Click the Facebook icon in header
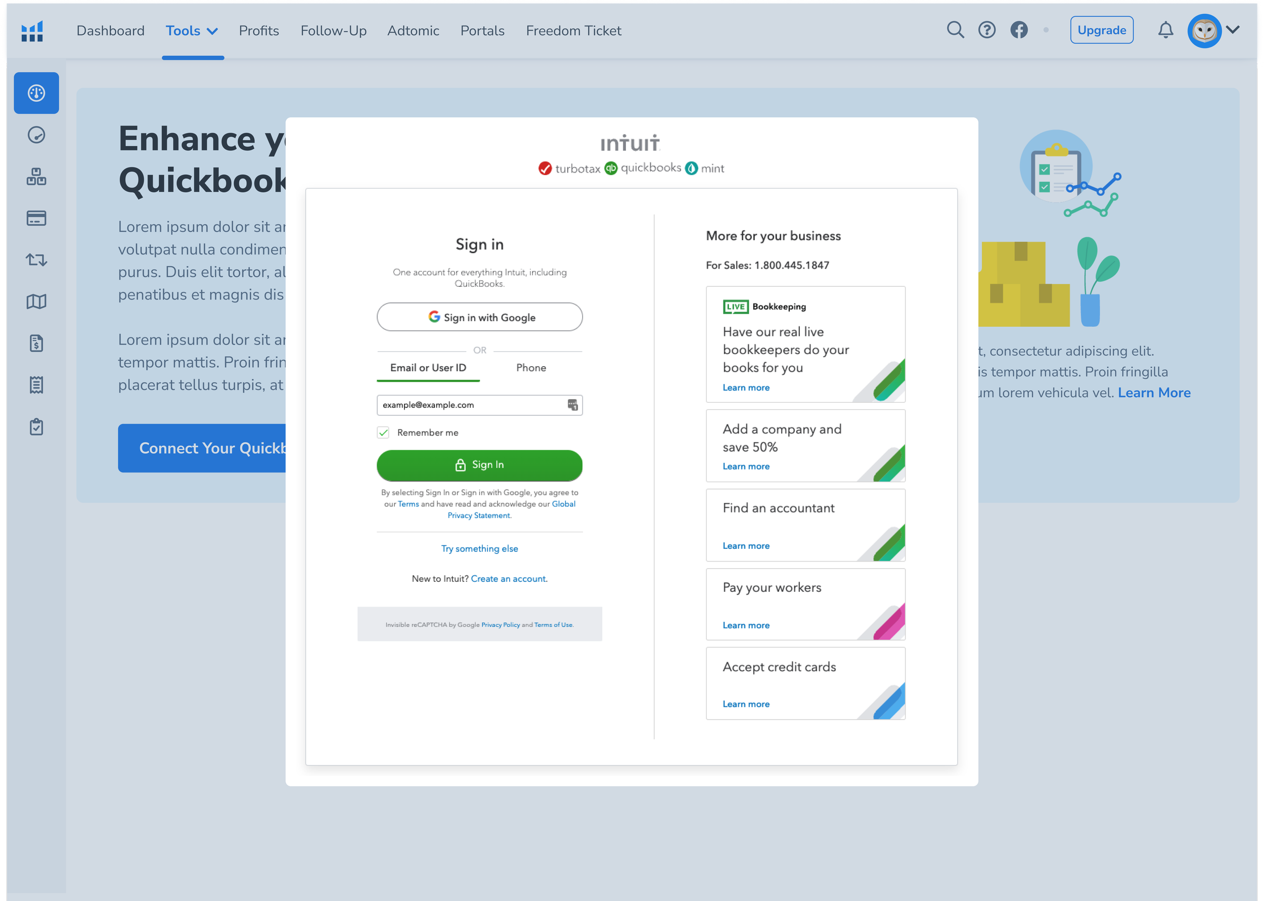 (1018, 30)
